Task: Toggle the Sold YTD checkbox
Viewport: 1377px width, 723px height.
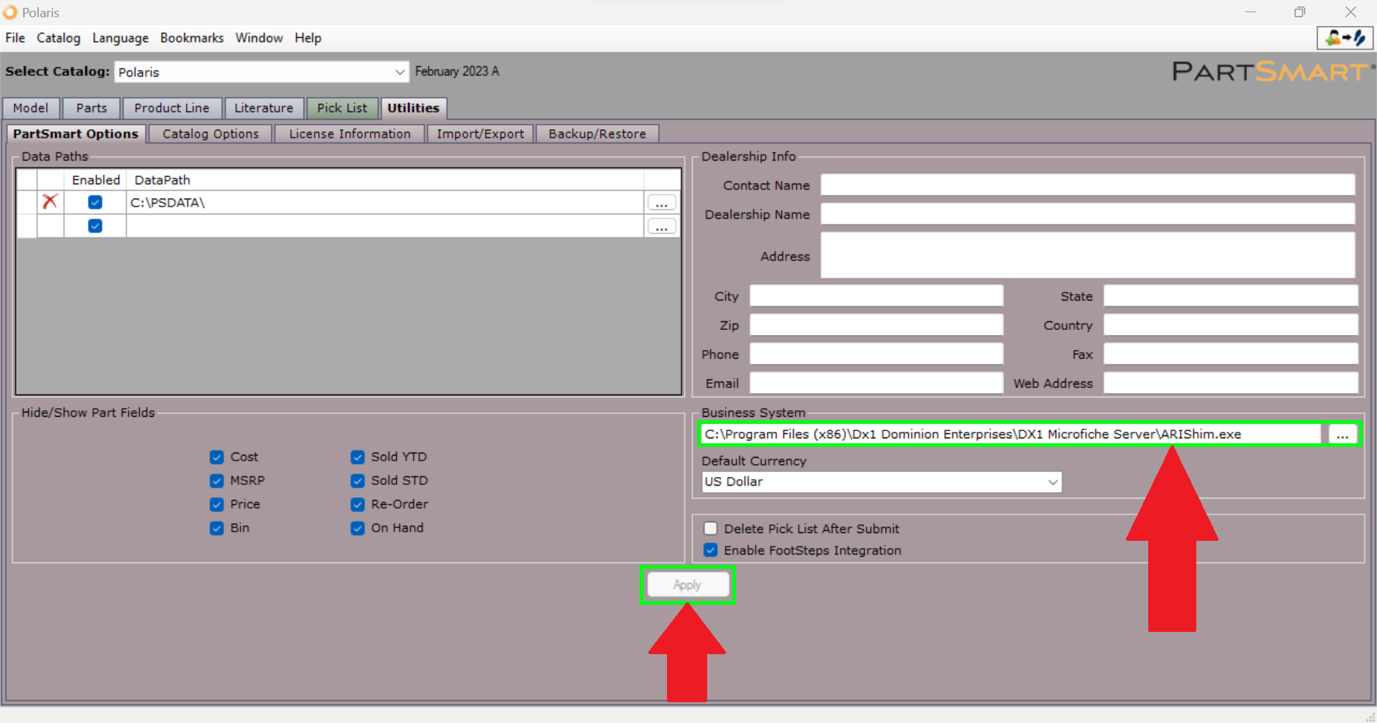Action: point(357,457)
